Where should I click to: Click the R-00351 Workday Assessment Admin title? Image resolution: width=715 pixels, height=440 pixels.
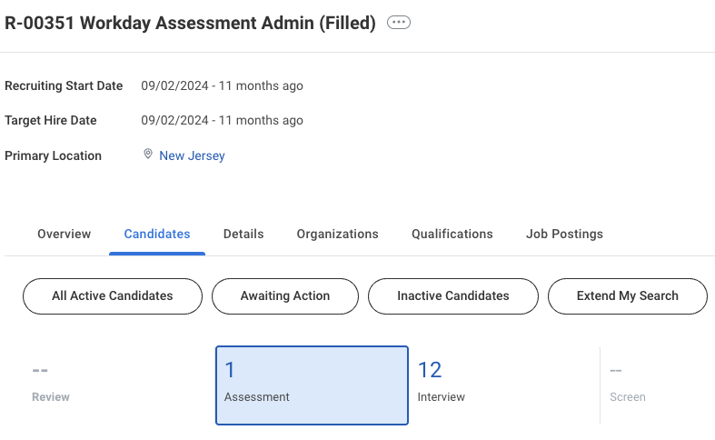(190, 23)
